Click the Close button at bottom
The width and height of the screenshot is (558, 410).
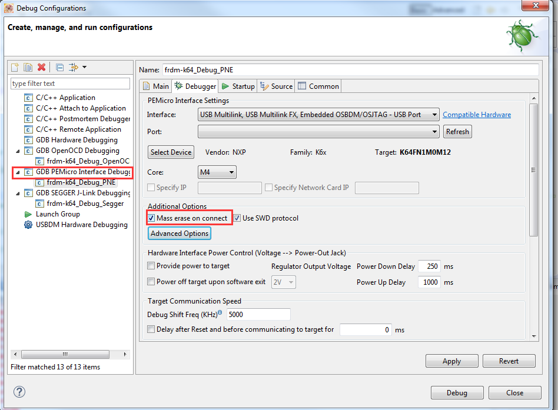point(514,392)
